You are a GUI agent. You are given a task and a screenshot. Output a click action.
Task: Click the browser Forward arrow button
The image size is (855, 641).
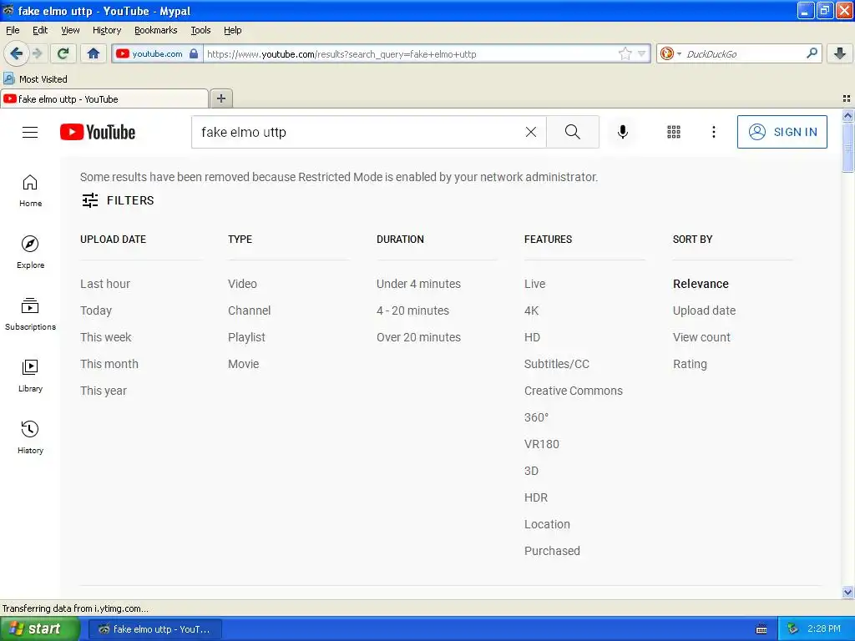click(x=37, y=53)
